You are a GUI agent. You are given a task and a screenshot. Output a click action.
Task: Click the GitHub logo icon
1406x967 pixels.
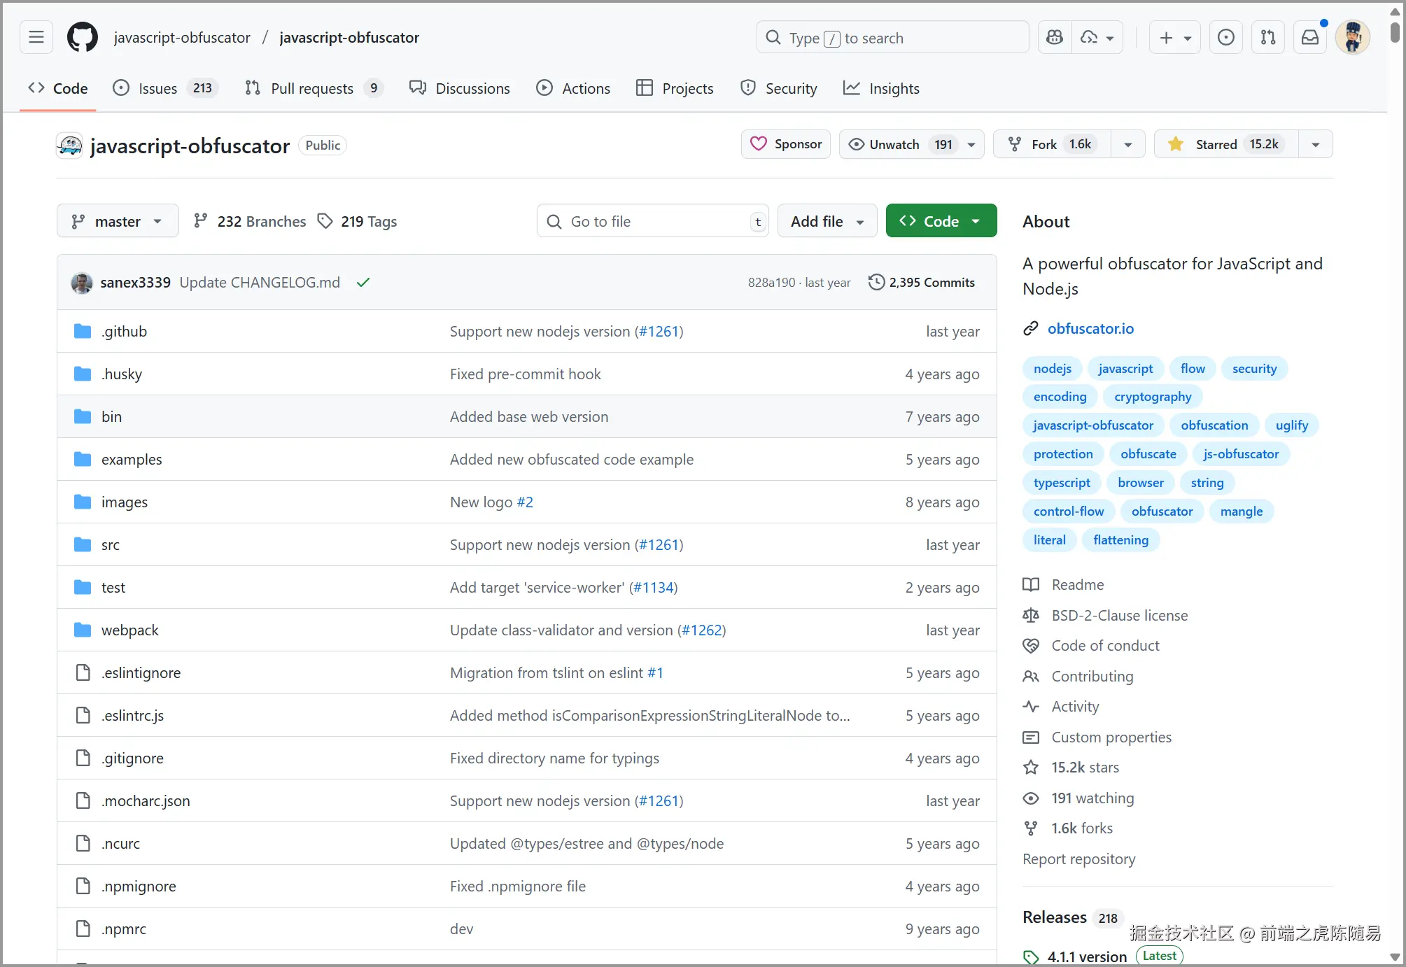(83, 37)
